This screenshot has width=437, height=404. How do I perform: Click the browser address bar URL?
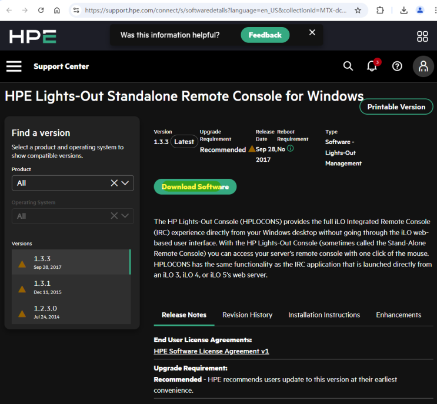point(215,11)
